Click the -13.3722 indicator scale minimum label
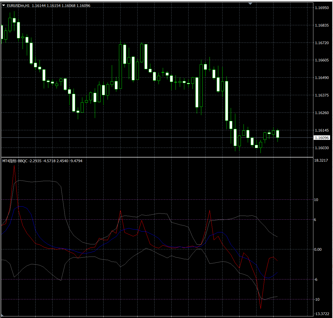The image size is (333, 318). tap(321, 314)
